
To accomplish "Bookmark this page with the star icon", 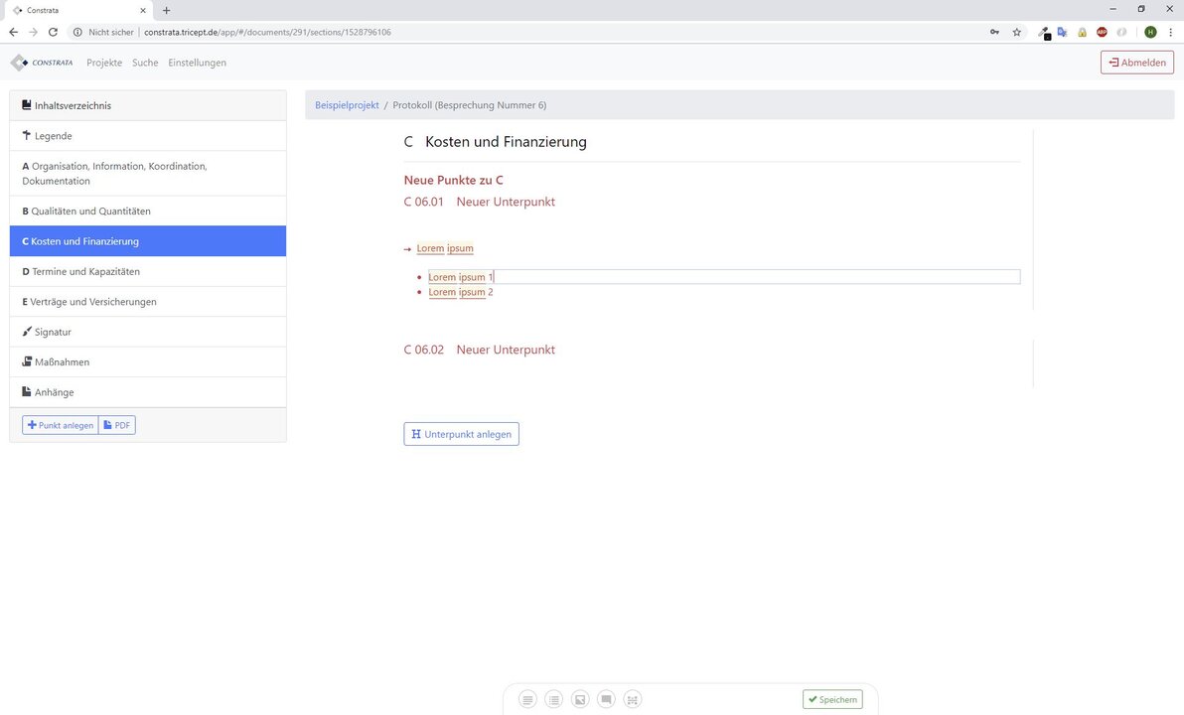I will [x=1016, y=32].
